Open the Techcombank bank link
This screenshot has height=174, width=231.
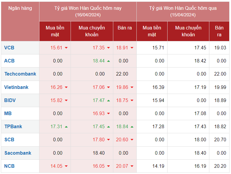(x=20, y=74)
